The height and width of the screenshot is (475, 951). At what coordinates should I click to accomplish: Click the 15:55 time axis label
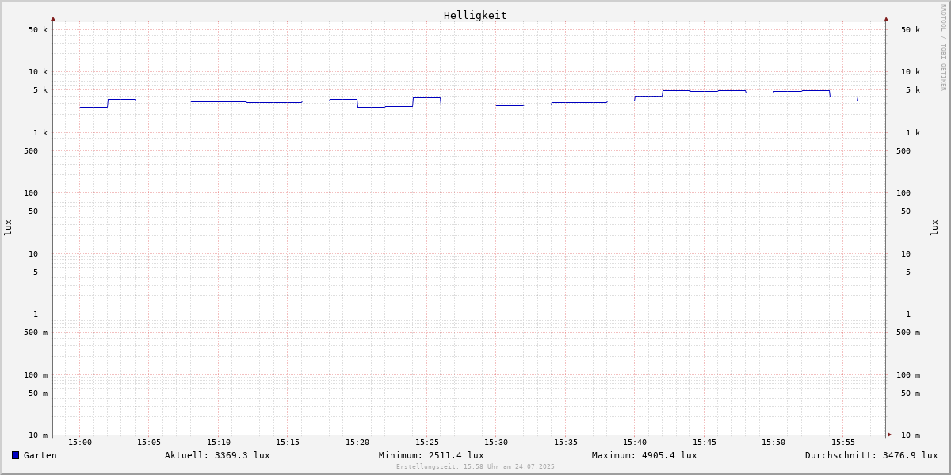click(x=843, y=443)
